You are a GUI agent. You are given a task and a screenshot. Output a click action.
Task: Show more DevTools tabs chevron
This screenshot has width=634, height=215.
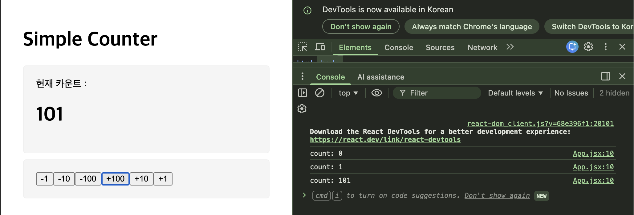coord(510,47)
